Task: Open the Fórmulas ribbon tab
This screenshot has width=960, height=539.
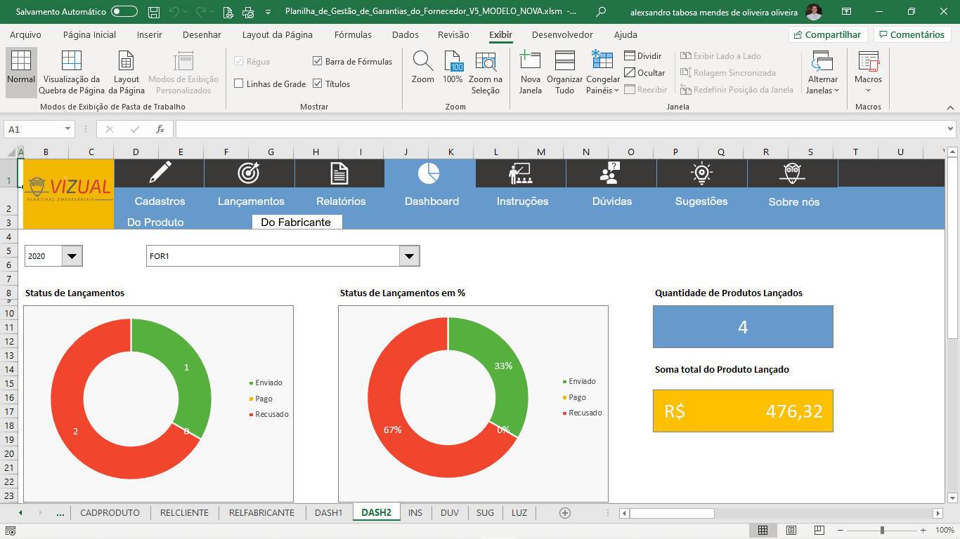Action: (x=353, y=34)
